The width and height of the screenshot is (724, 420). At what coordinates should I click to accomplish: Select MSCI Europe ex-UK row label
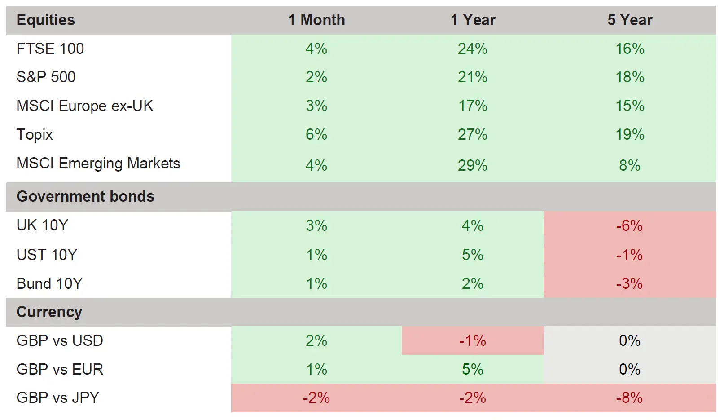tap(85, 106)
